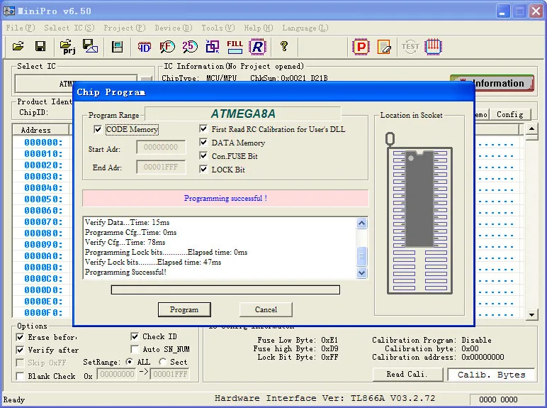Viewport: 547px width, 408px height.
Task: Click the chip socket placement diagram
Action: [x=419, y=214]
